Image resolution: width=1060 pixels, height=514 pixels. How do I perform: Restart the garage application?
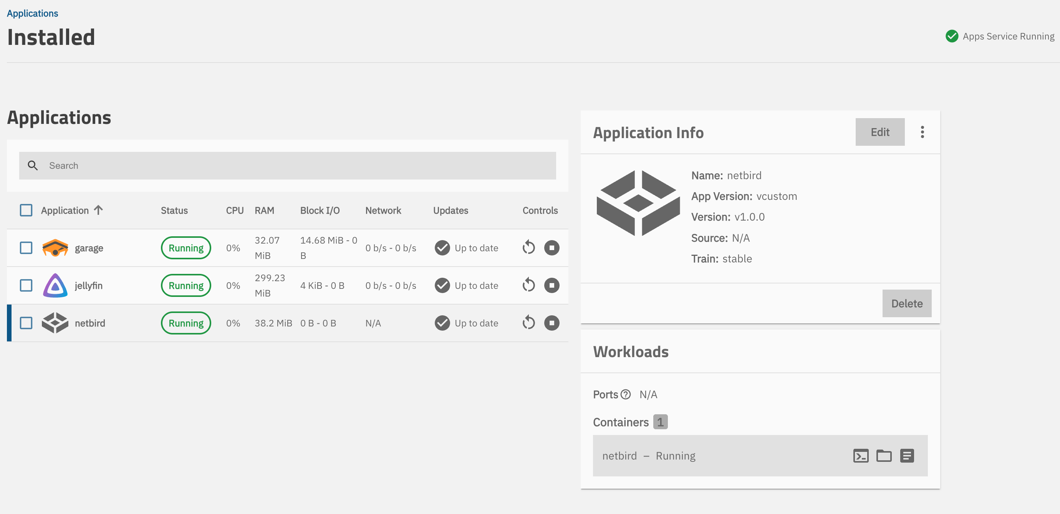pos(528,248)
